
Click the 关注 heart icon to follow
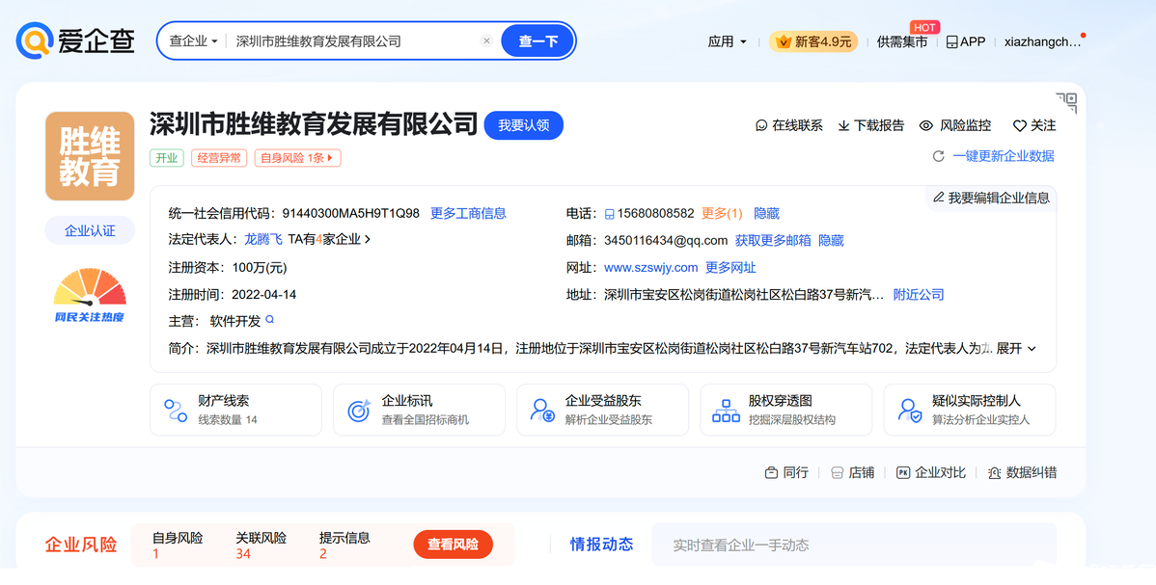(1020, 126)
